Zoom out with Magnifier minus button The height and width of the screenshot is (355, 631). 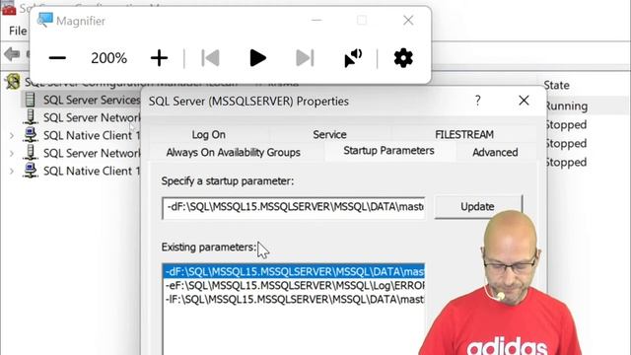pos(57,58)
